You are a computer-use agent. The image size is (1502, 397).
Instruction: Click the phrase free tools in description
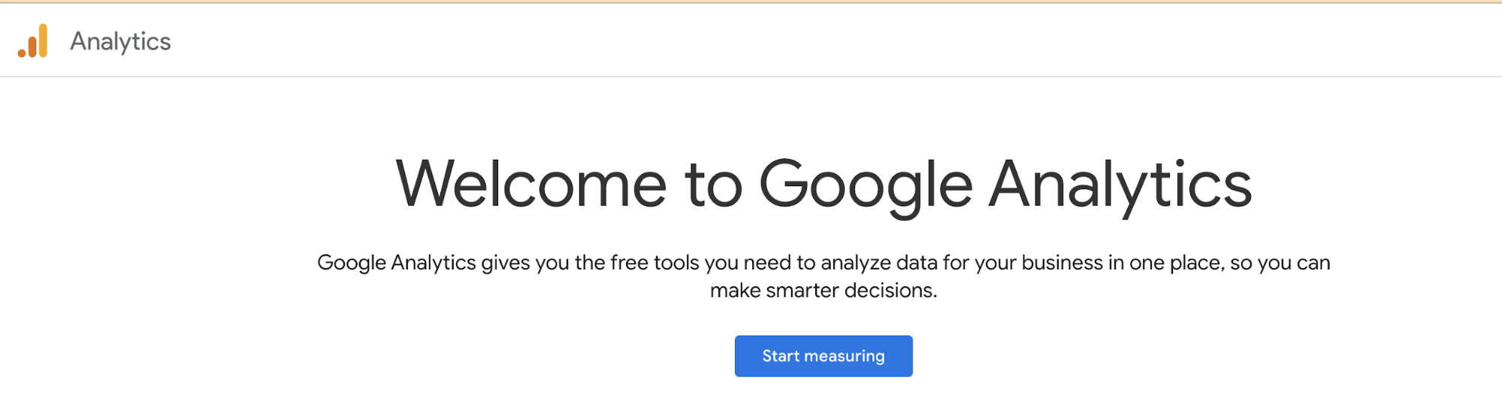pyautogui.click(x=655, y=263)
